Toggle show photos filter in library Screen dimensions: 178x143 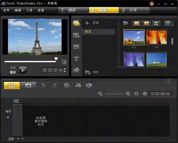pos(147,23)
